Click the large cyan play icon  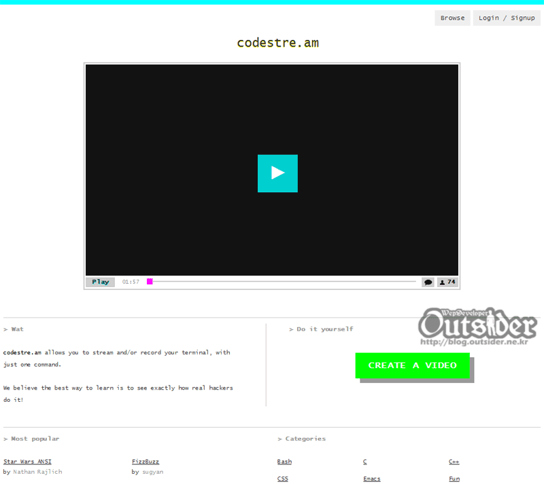[x=277, y=173]
